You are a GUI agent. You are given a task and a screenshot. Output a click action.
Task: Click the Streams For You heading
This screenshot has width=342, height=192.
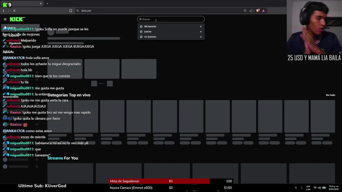(x=63, y=158)
